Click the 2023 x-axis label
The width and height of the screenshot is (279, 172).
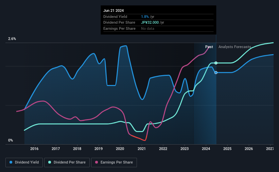(185, 149)
